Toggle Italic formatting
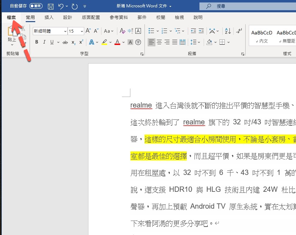The height and width of the screenshot is (235, 296). (x=44, y=43)
